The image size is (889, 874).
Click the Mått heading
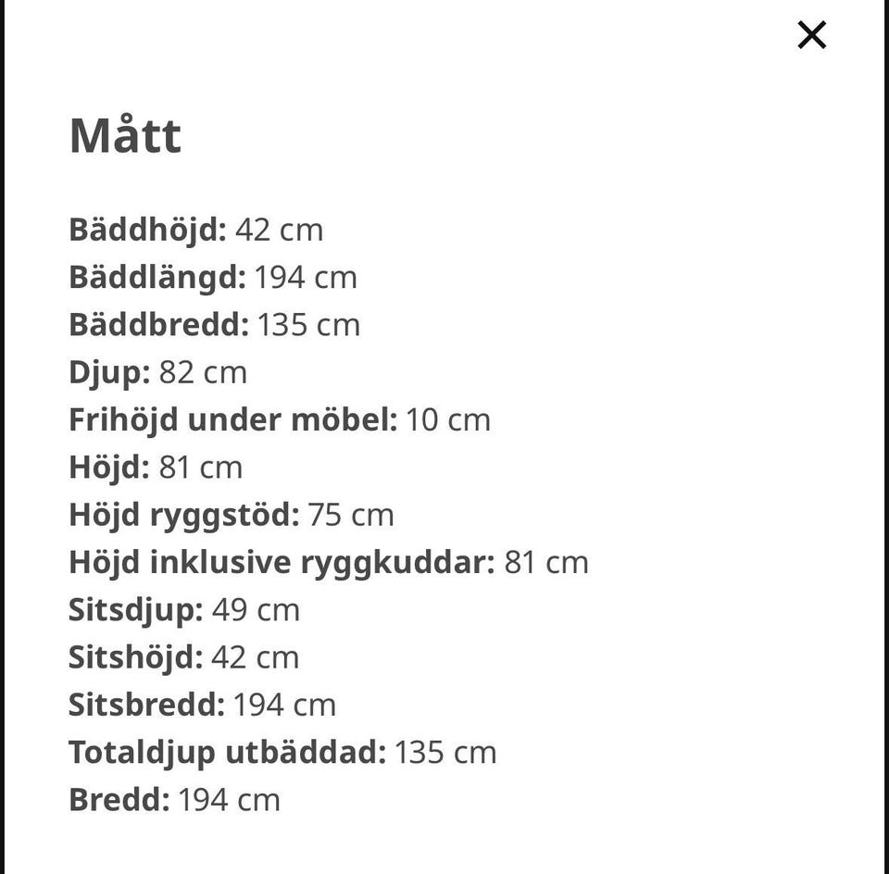point(125,136)
